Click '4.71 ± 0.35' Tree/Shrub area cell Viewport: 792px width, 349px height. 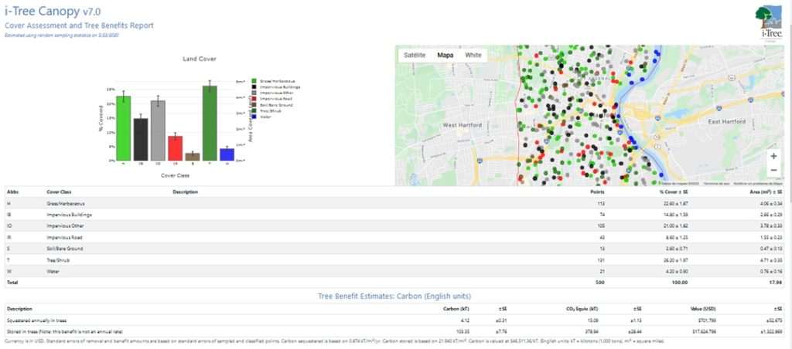tap(771, 260)
